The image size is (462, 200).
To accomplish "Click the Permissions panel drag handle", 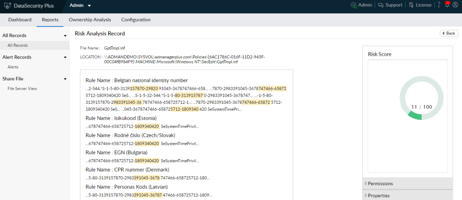I will click(365, 183).
